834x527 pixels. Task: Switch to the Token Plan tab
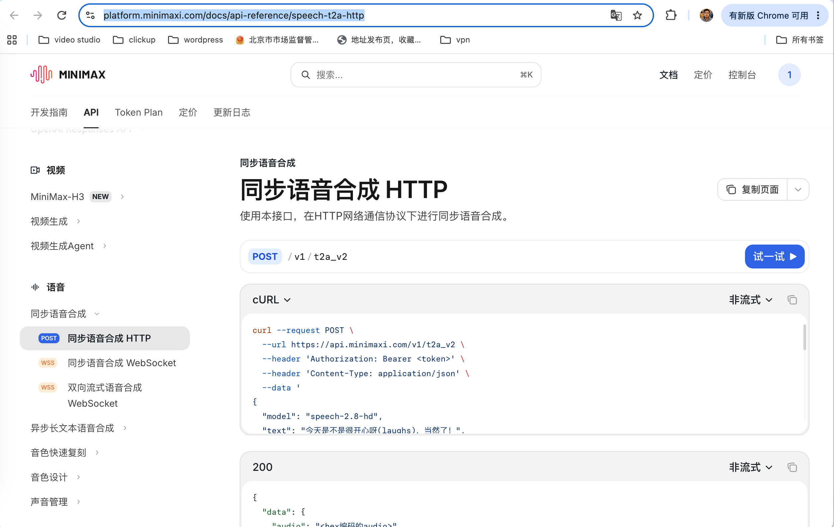138,112
